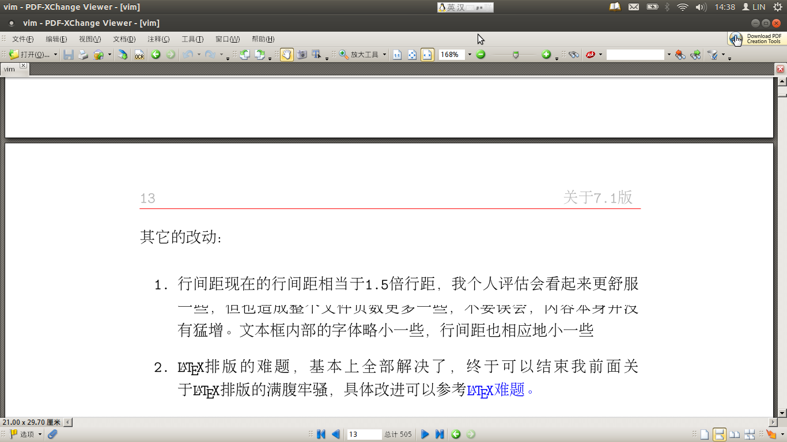The height and width of the screenshot is (442, 787).
Task: Select the Snapshot camera tool
Action: pyautogui.click(x=302, y=55)
